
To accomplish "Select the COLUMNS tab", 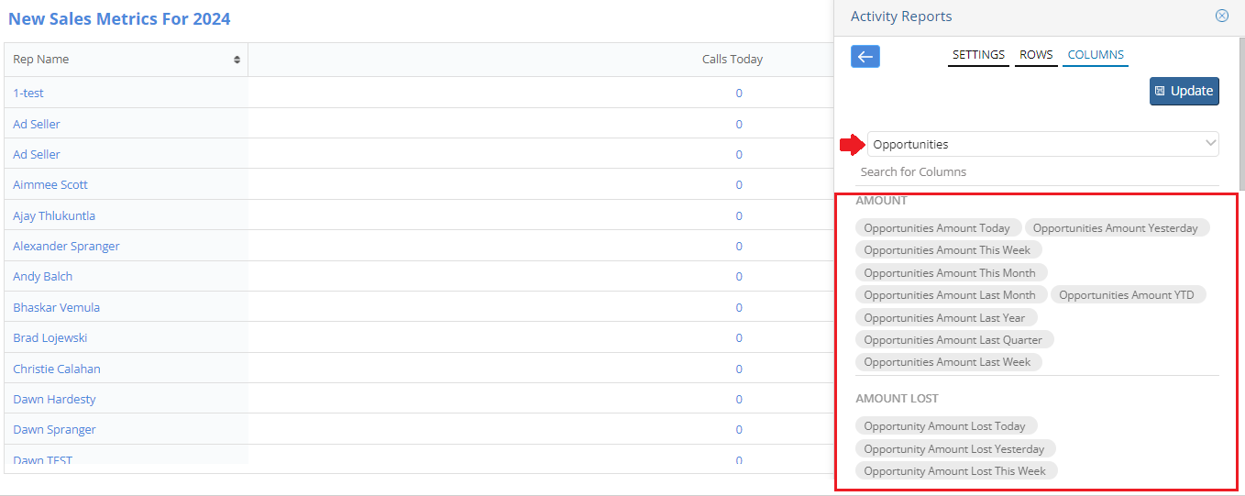I will tap(1096, 55).
